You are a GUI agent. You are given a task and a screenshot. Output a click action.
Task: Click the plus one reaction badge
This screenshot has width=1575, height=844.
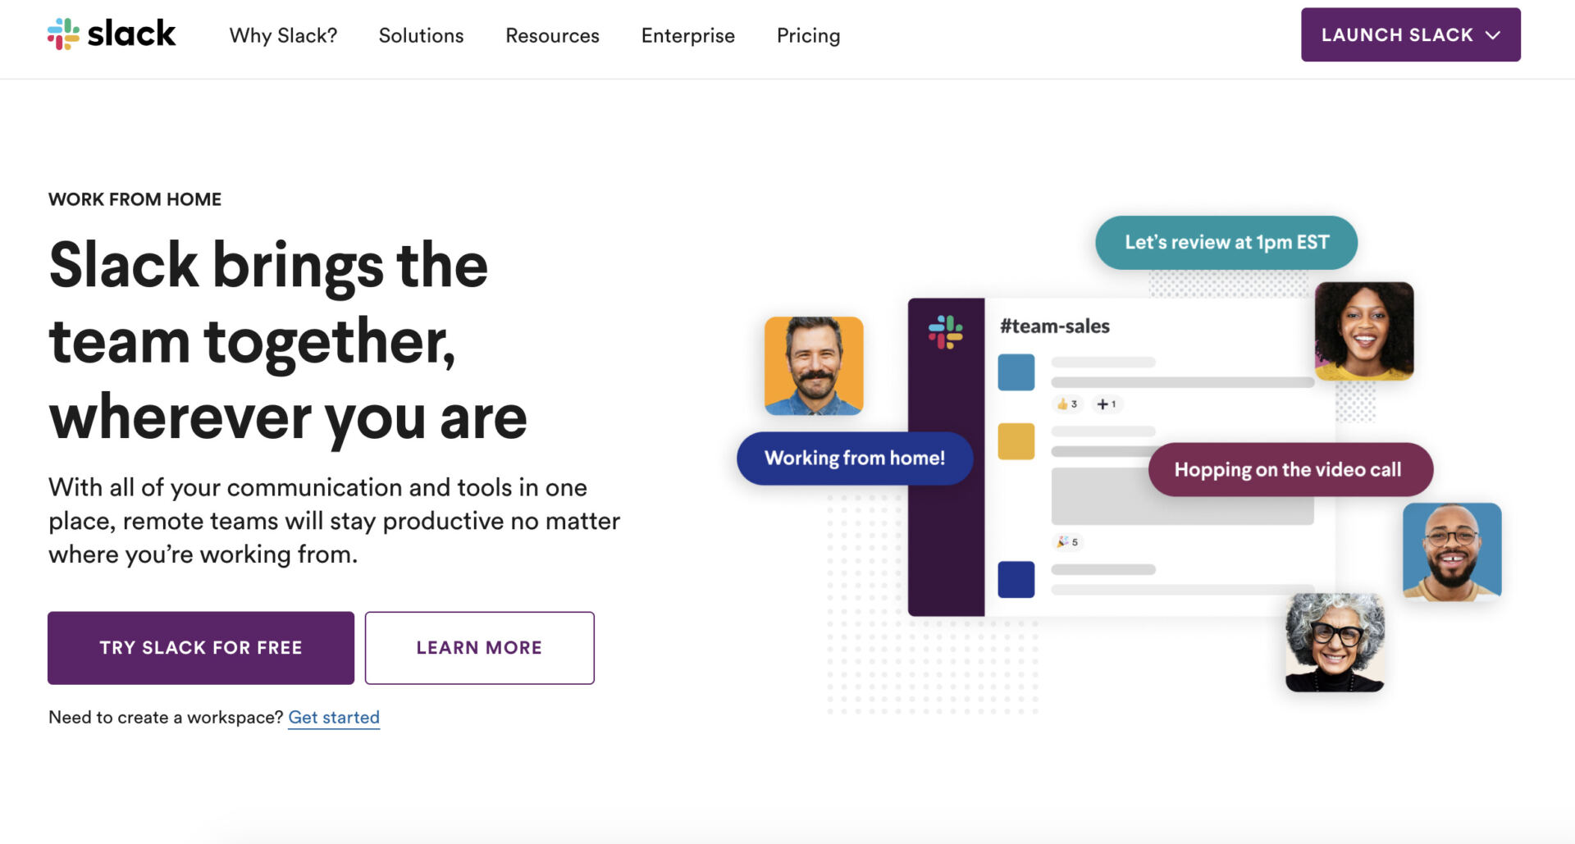tap(1107, 404)
